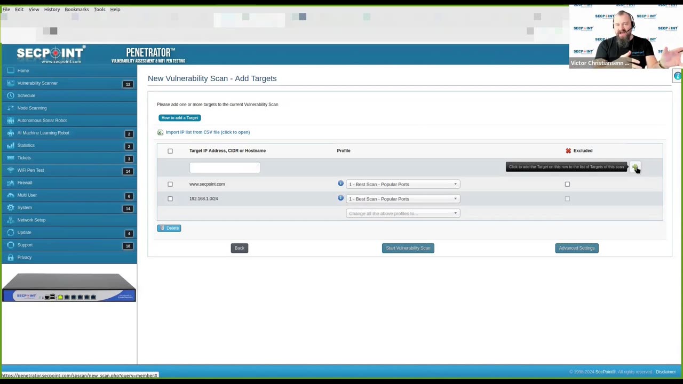Screen dimensions: 683x384
Task: Click the Penetrator appliance image
Action: pos(69,288)
